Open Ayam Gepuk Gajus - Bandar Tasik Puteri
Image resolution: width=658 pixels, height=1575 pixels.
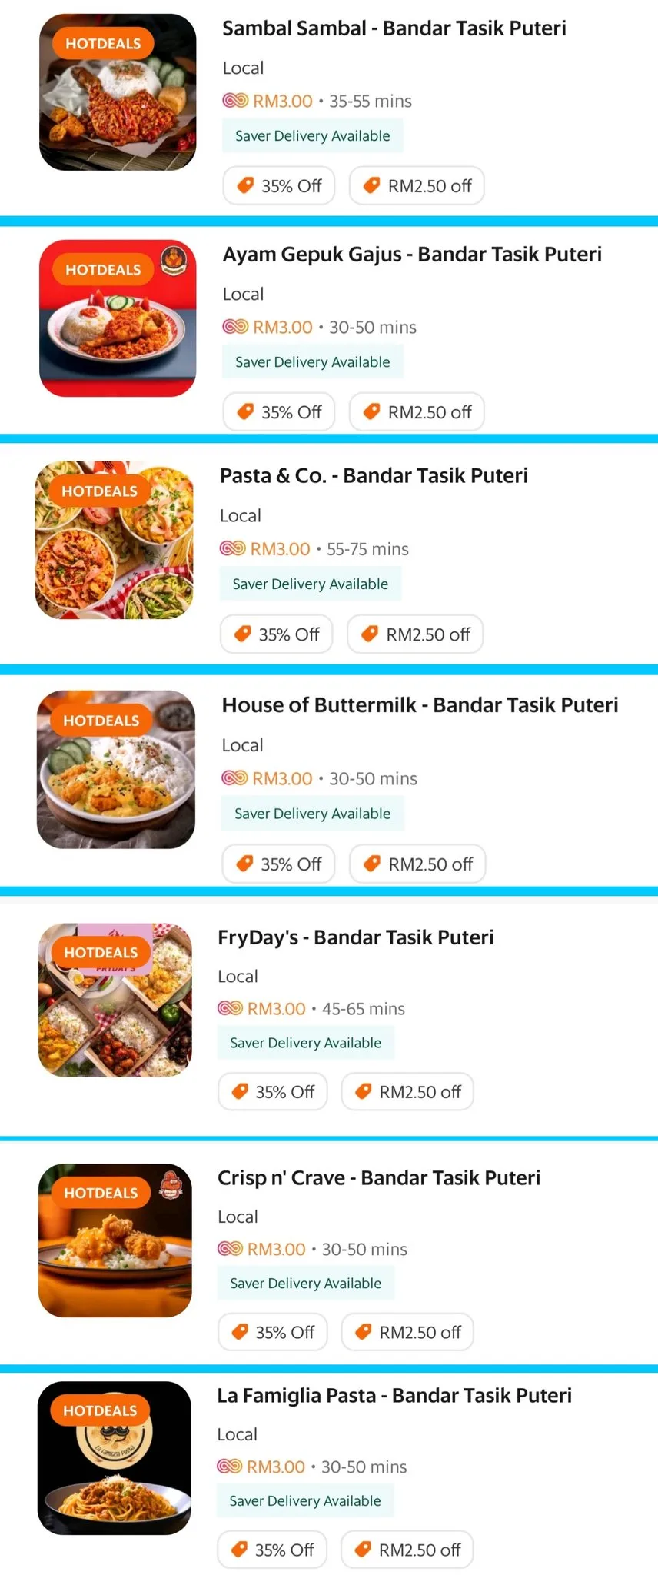[412, 255]
